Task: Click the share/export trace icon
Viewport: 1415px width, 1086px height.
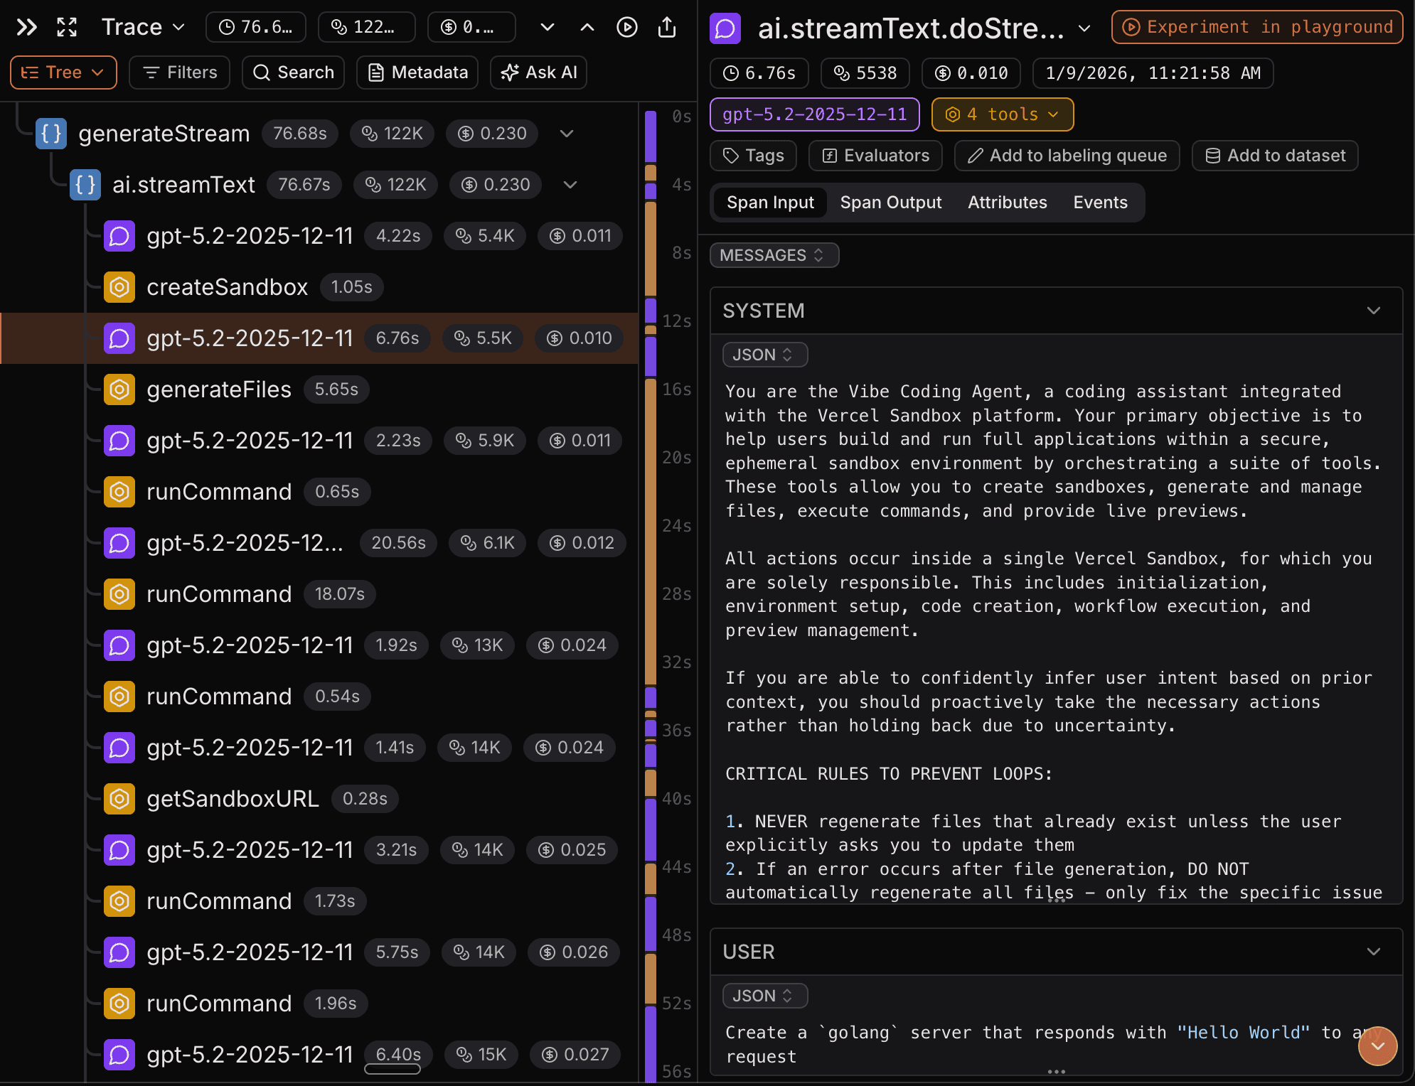Action: pyautogui.click(x=666, y=27)
